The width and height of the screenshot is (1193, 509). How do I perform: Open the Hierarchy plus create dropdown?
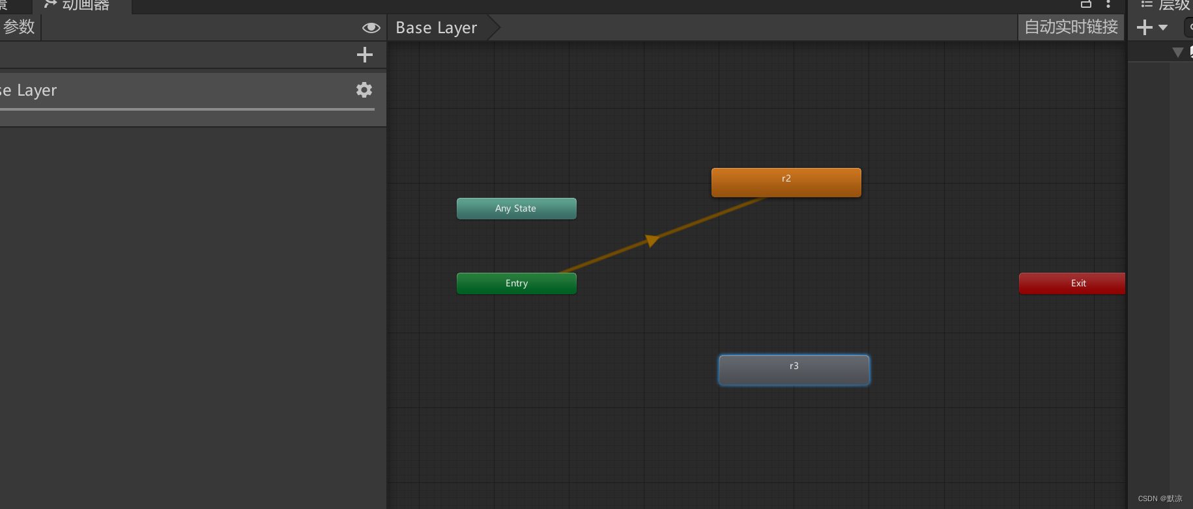[1152, 27]
